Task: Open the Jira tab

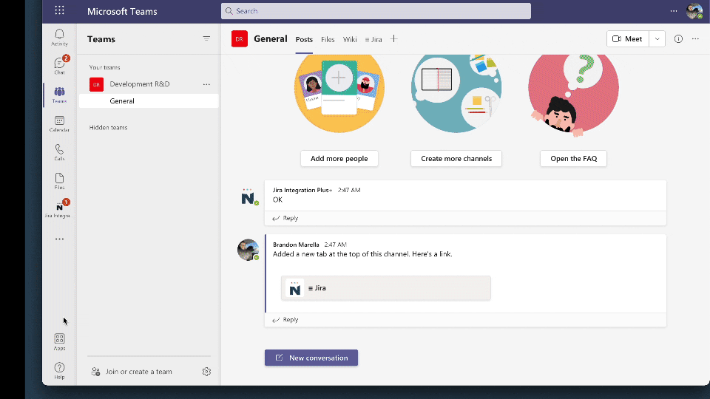Action: (373, 39)
